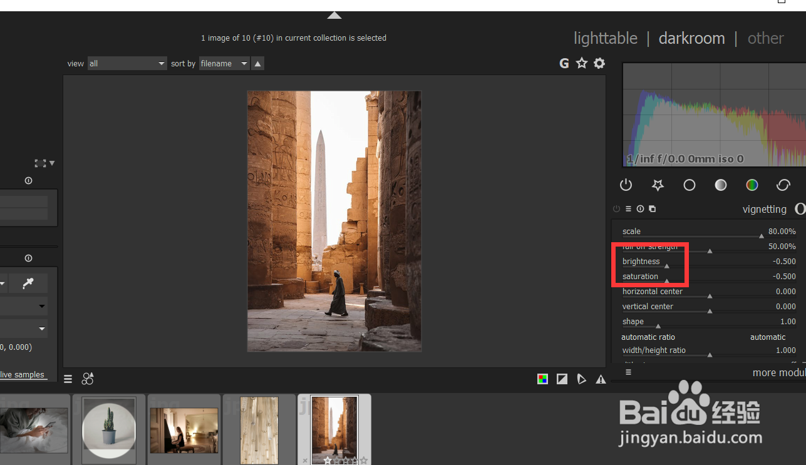806x465 pixels.
Task: Set a star rating on the selected thumbnail
Action: pos(335,460)
